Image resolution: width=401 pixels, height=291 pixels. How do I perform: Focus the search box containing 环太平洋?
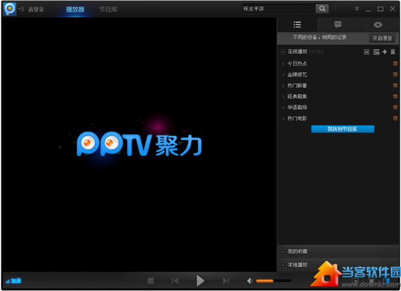coord(279,9)
